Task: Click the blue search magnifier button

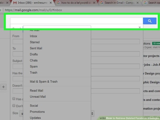Action: click(150, 21)
